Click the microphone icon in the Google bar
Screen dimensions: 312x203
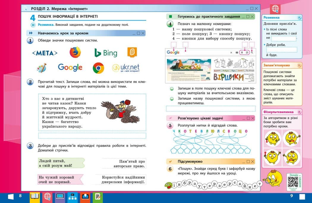(242, 53)
